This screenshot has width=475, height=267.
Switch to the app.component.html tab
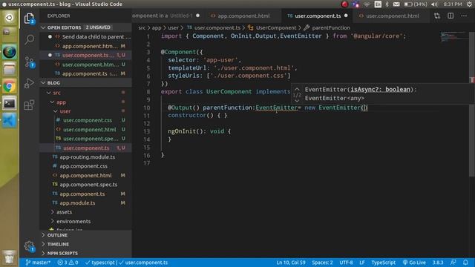[x=243, y=16]
